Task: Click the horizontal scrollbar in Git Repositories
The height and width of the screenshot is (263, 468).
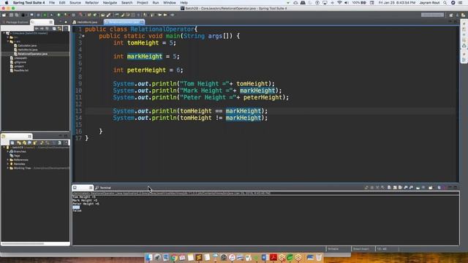Action: tap(23, 243)
